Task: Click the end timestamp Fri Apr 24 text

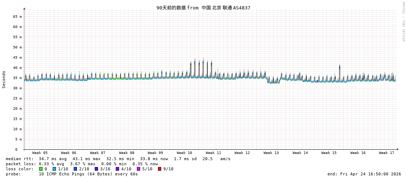Action: pos(364,174)
